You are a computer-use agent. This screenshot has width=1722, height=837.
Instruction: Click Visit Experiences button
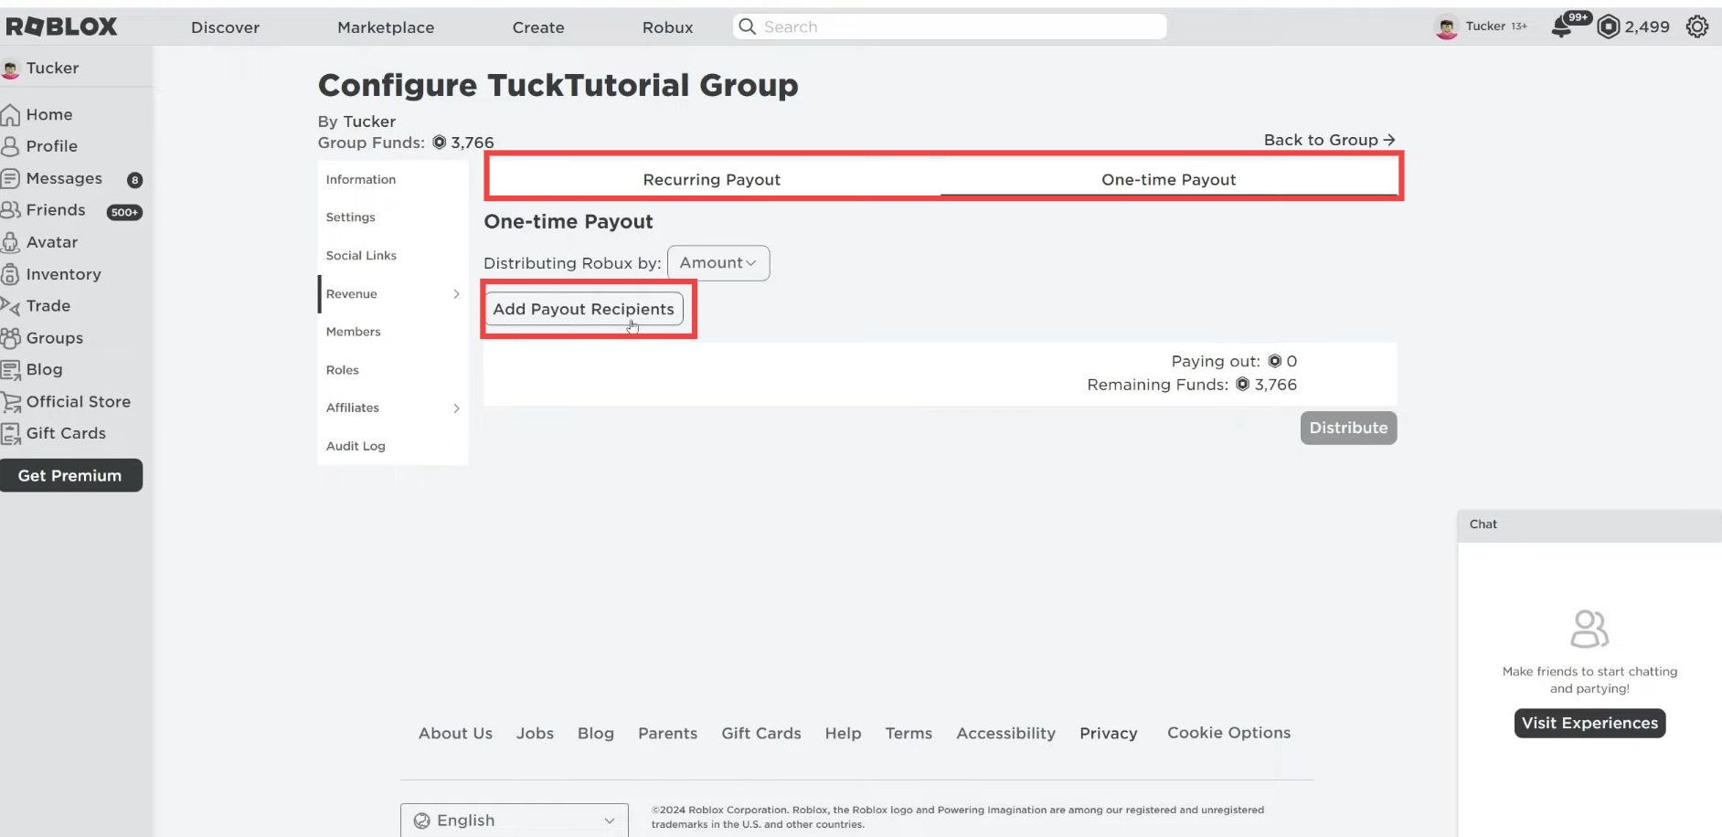[1589, 723]
